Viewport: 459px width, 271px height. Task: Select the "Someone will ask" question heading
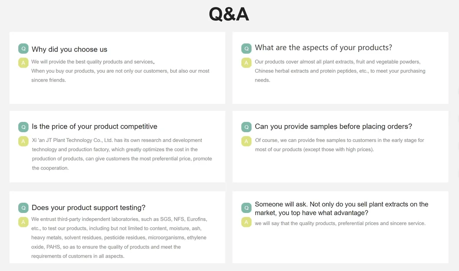[x=341, y=208]
